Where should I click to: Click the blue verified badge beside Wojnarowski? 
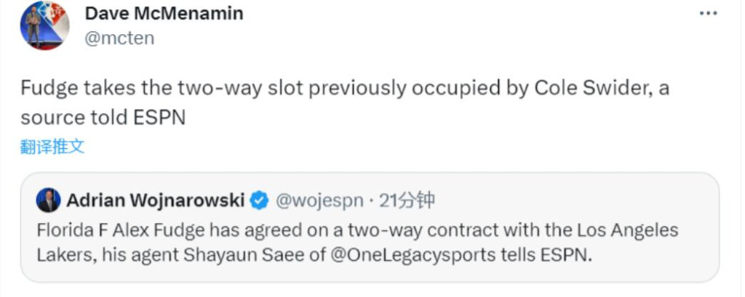click(259, 200)
